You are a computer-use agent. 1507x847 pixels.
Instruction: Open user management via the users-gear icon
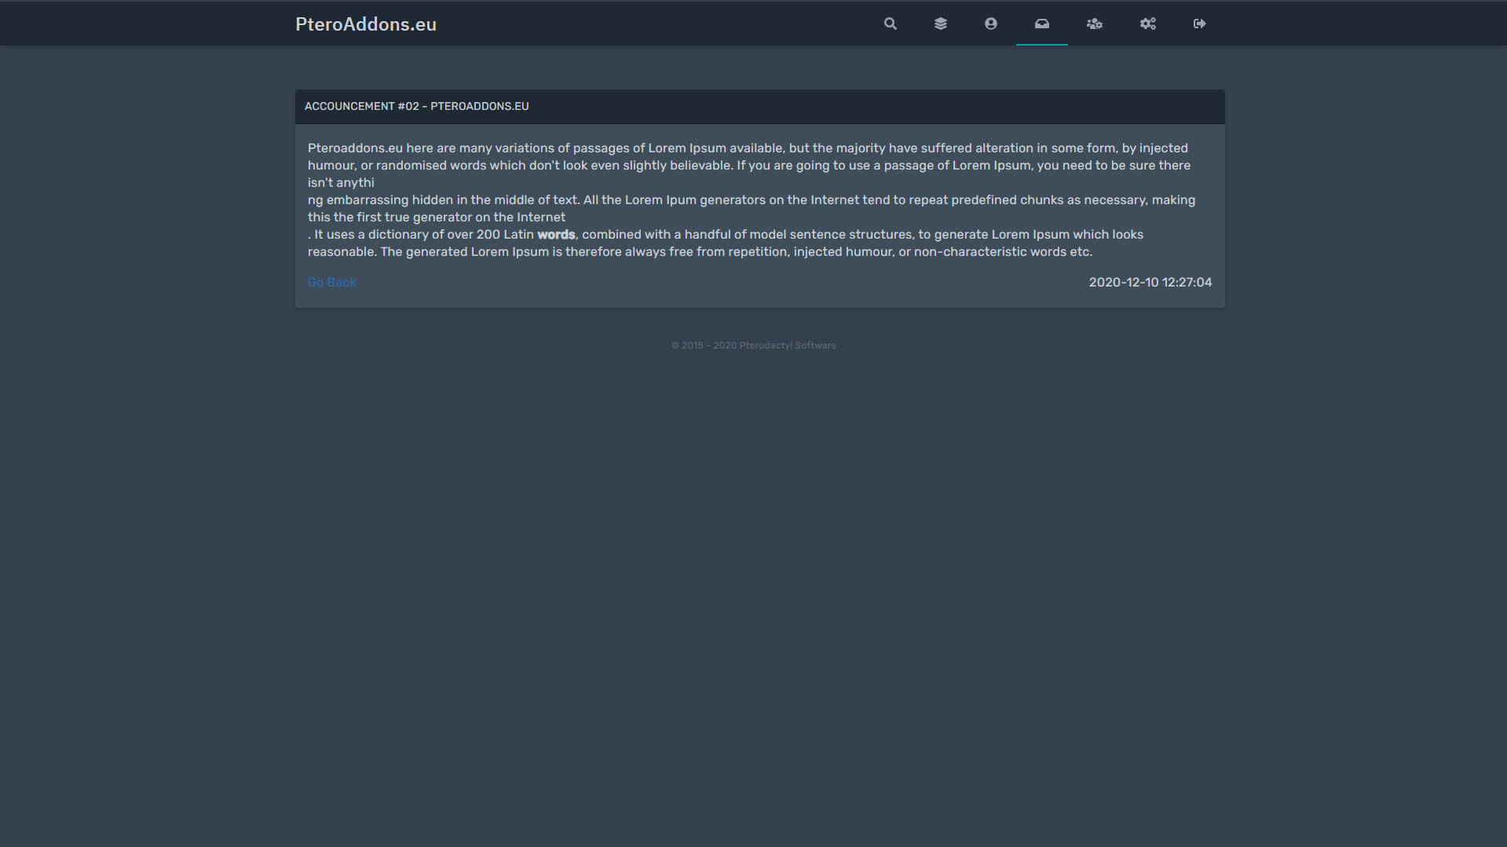1094,24
